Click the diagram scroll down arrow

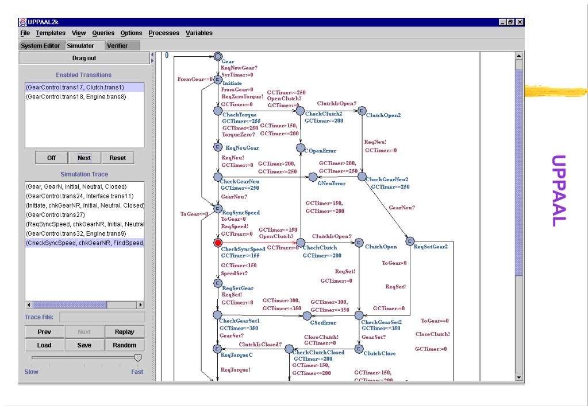tap(519, 377)
